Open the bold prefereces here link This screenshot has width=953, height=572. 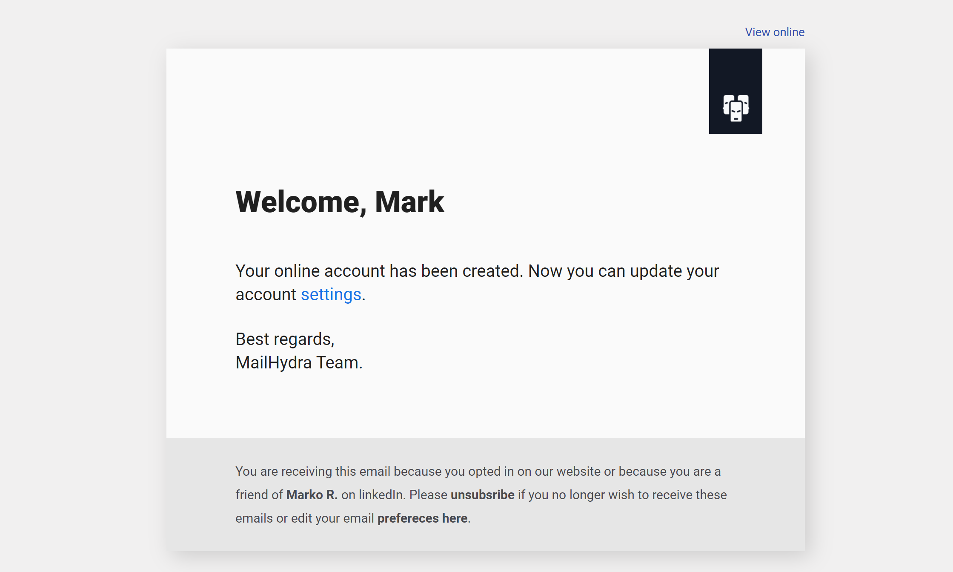(x=422, y=518)
